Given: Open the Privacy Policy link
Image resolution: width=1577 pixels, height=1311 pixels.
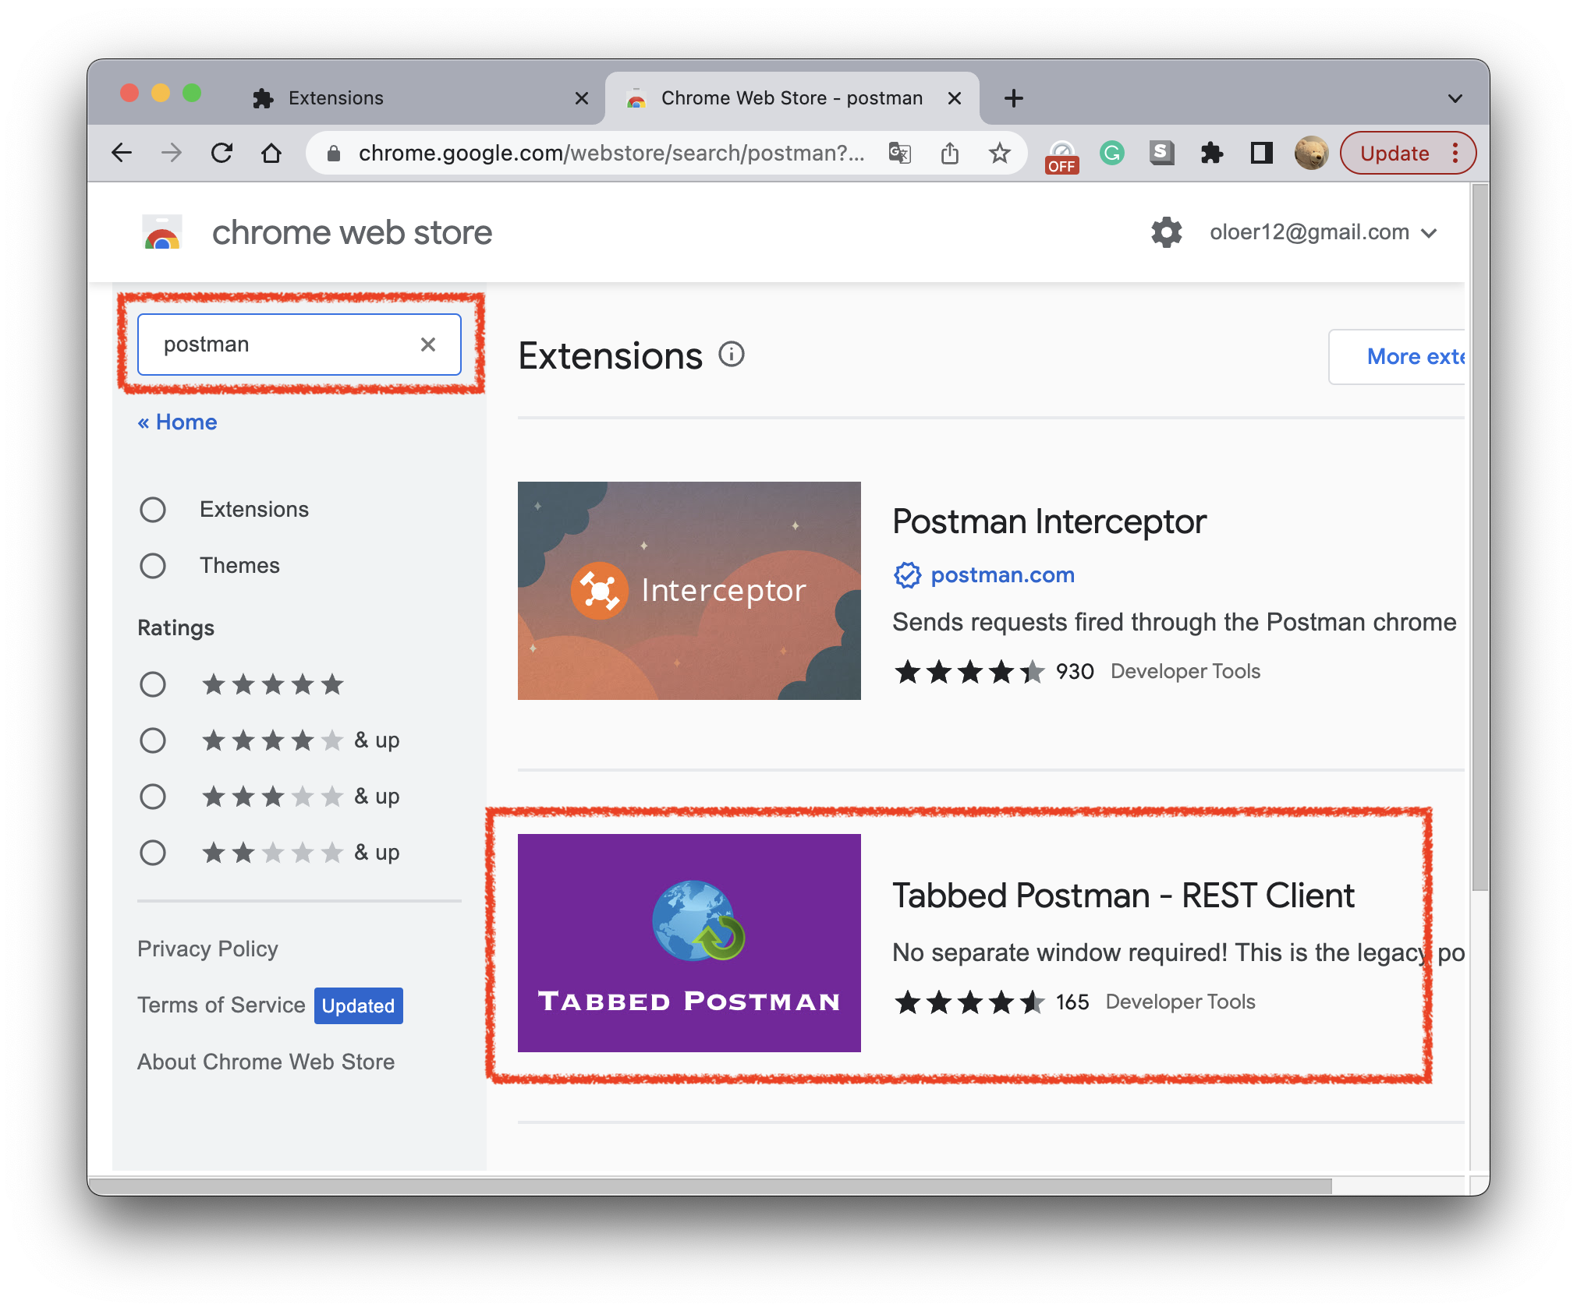Looking at the screenshot, I should (x=207, y=949).
